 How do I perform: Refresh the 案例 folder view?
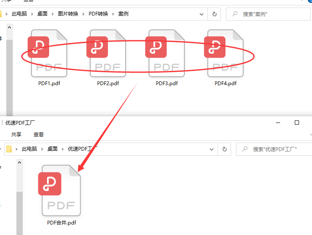pyautogui.click(x=214, y=14)
